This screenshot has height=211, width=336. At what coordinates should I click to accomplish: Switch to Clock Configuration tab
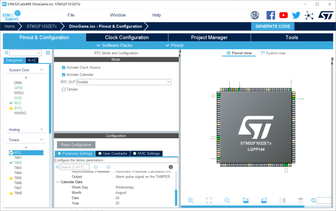[x=127, y=37]
